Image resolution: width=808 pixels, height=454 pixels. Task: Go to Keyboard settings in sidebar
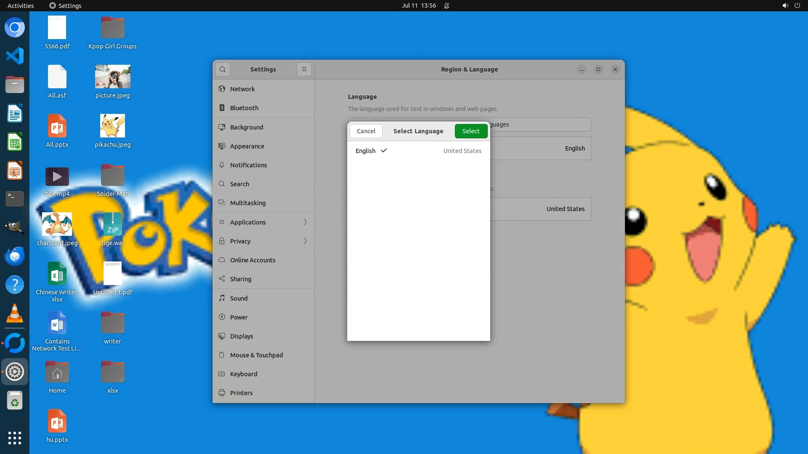point(243,374)
